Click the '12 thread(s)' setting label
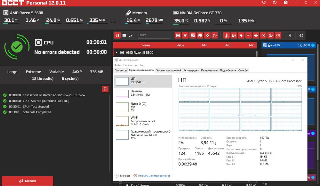Image resolution: width=320 pixels, height=186 pixels. click(43, 78)
